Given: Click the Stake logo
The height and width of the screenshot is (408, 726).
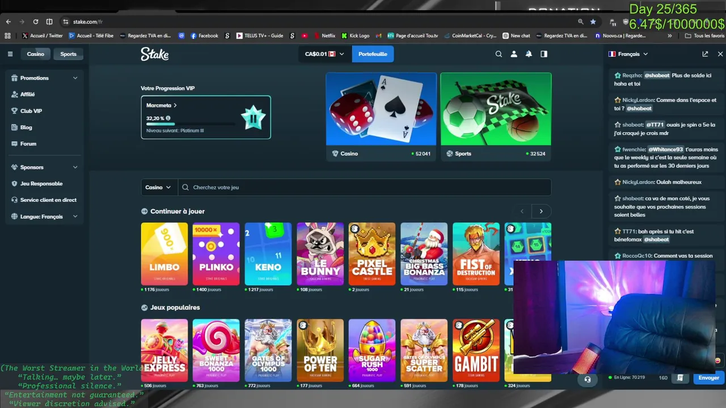Looking at the screenshot, I should [x=155, y=54].
